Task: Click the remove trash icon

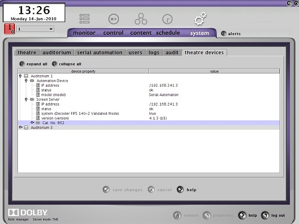Action: coord(177,215)
